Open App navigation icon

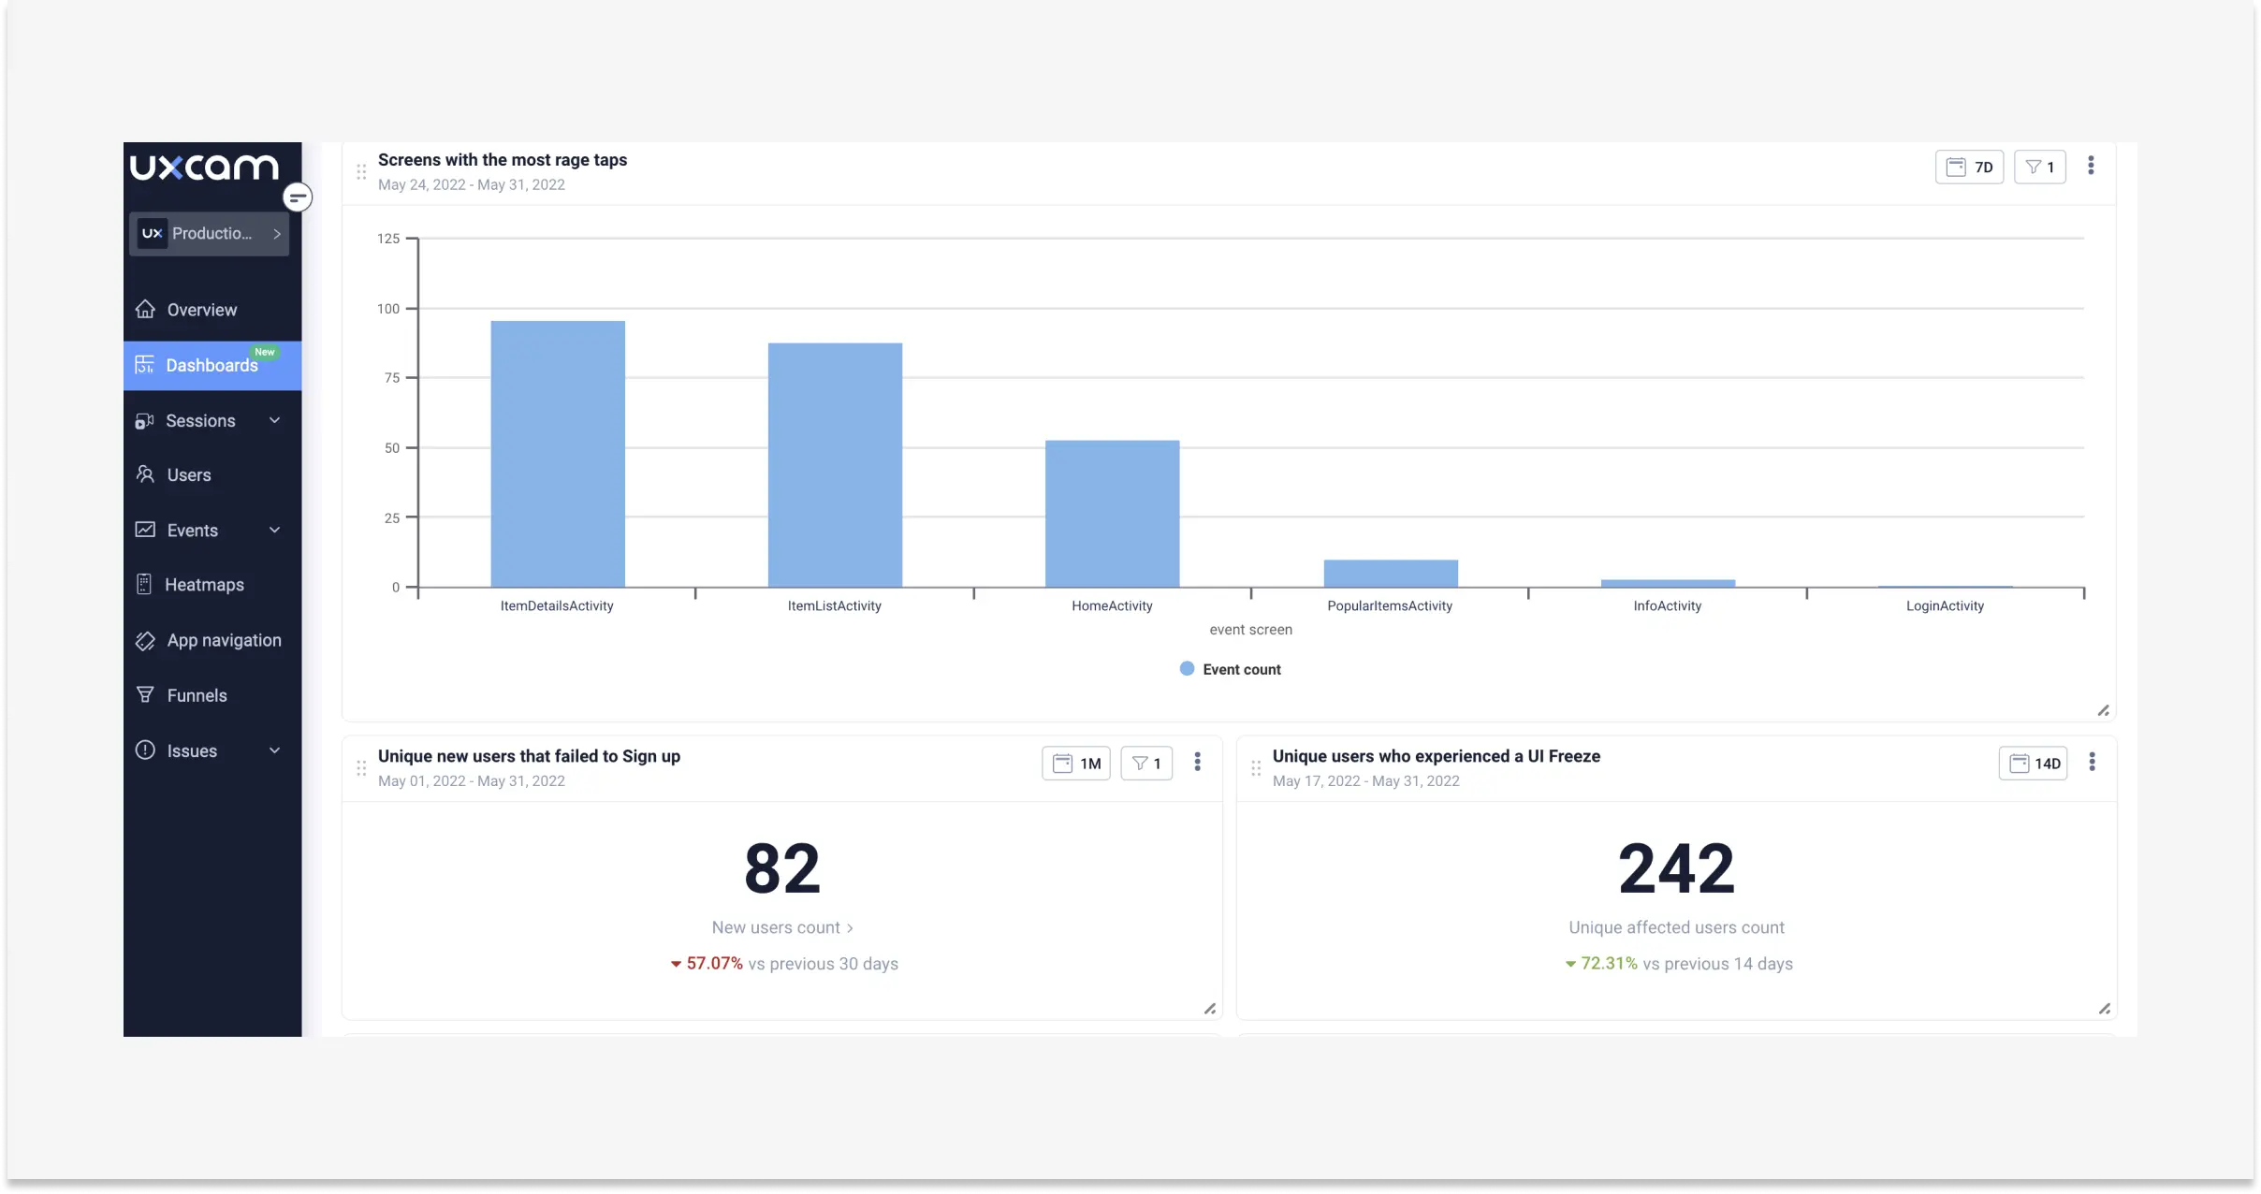coord(145,641)
